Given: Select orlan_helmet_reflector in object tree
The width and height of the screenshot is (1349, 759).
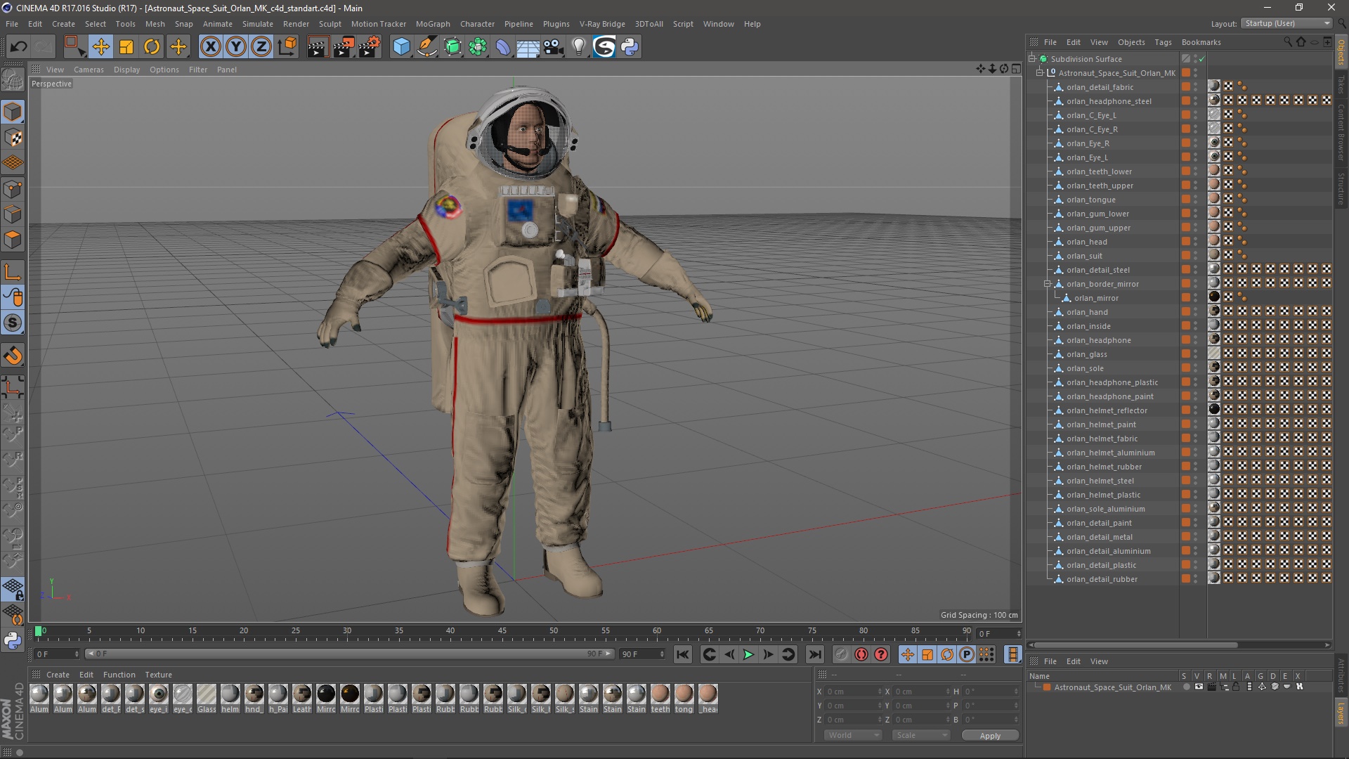Looking at the screenshot, I should point(1106,410).
